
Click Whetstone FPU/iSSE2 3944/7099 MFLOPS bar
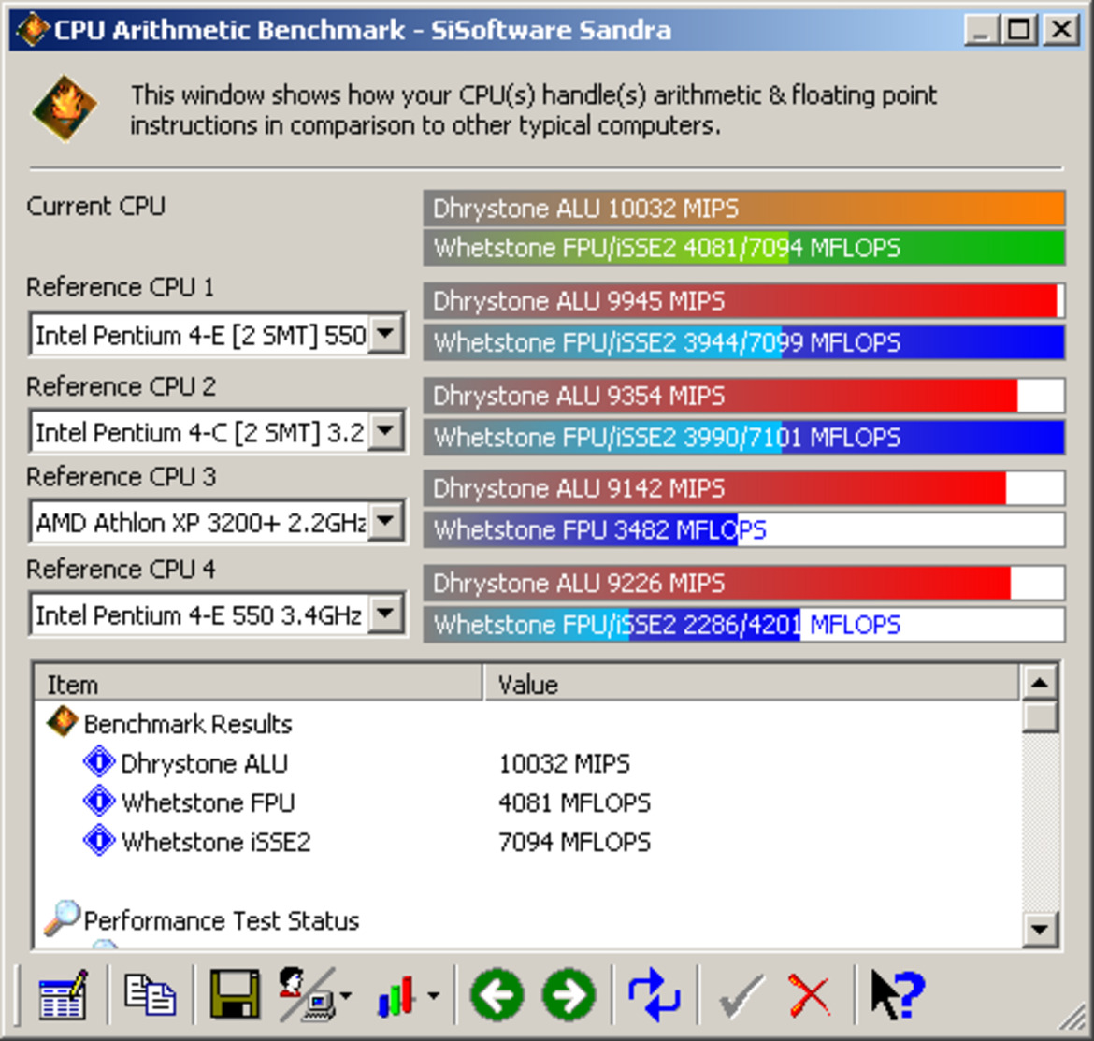(743, 342)
